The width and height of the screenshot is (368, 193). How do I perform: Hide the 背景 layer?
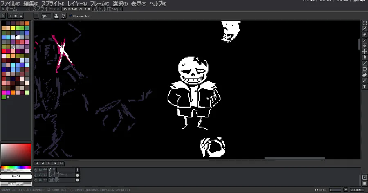click(36, 180)
